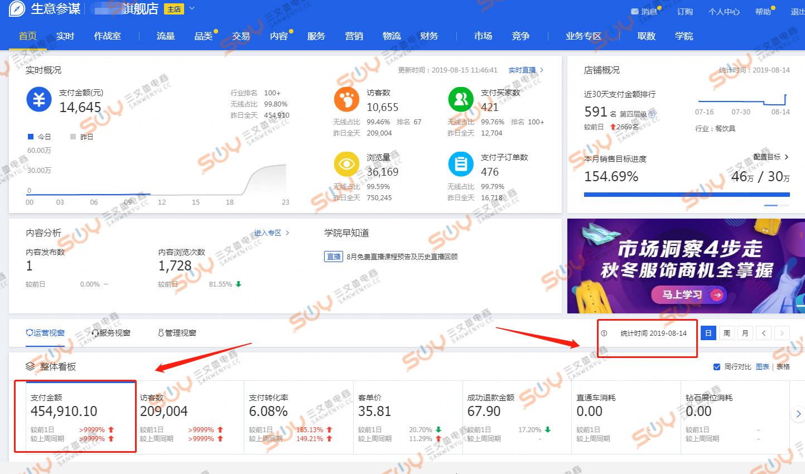
Task: Click the 昨日 gray legend square
Action: [x=73, y=137]
